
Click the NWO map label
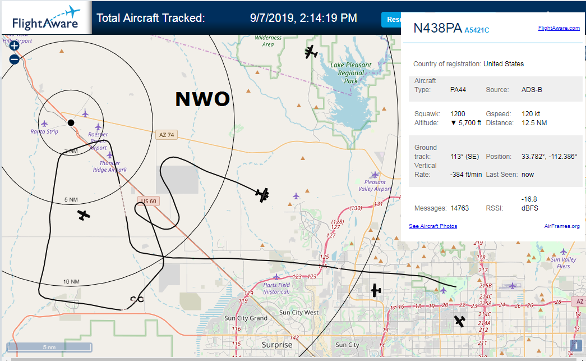(202, 99)
